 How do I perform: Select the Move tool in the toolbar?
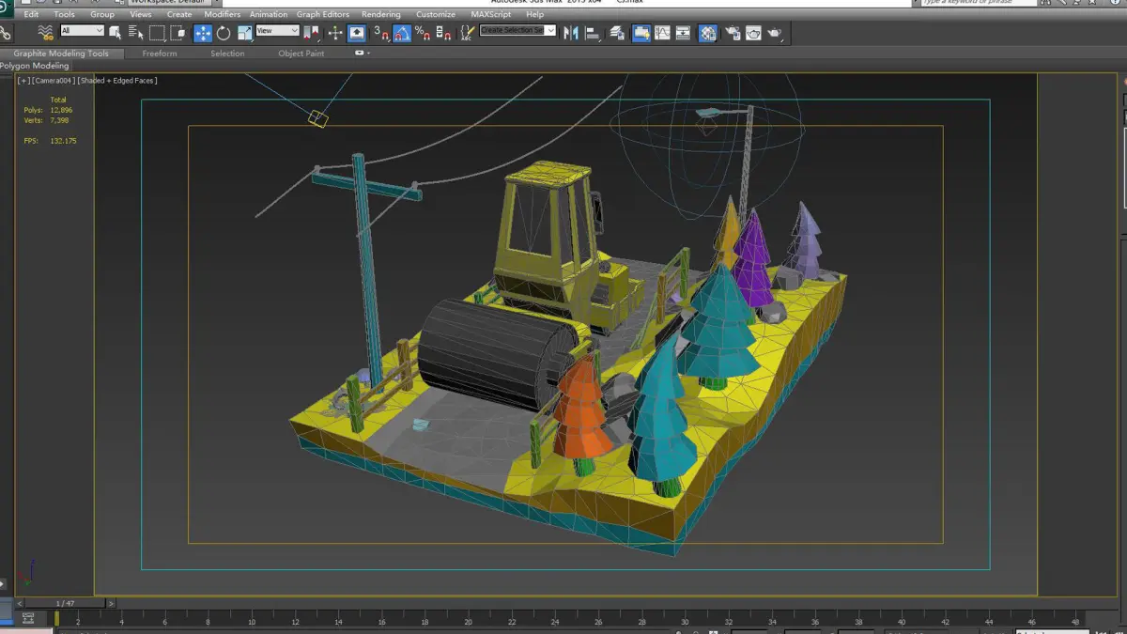203,34
